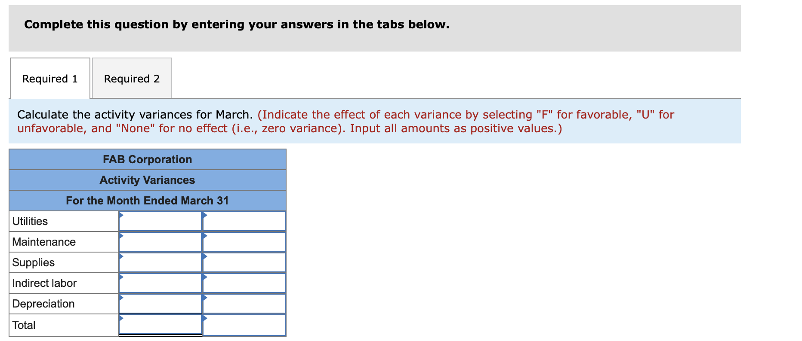Select the Utilities row label

click(30, 221)
